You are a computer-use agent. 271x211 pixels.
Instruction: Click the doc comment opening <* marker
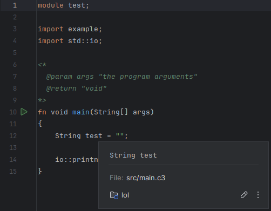click(42, 65)
